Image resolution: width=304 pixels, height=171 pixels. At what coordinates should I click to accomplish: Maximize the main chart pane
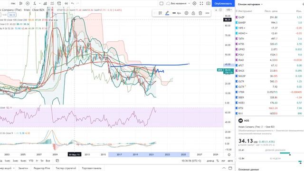220,9
